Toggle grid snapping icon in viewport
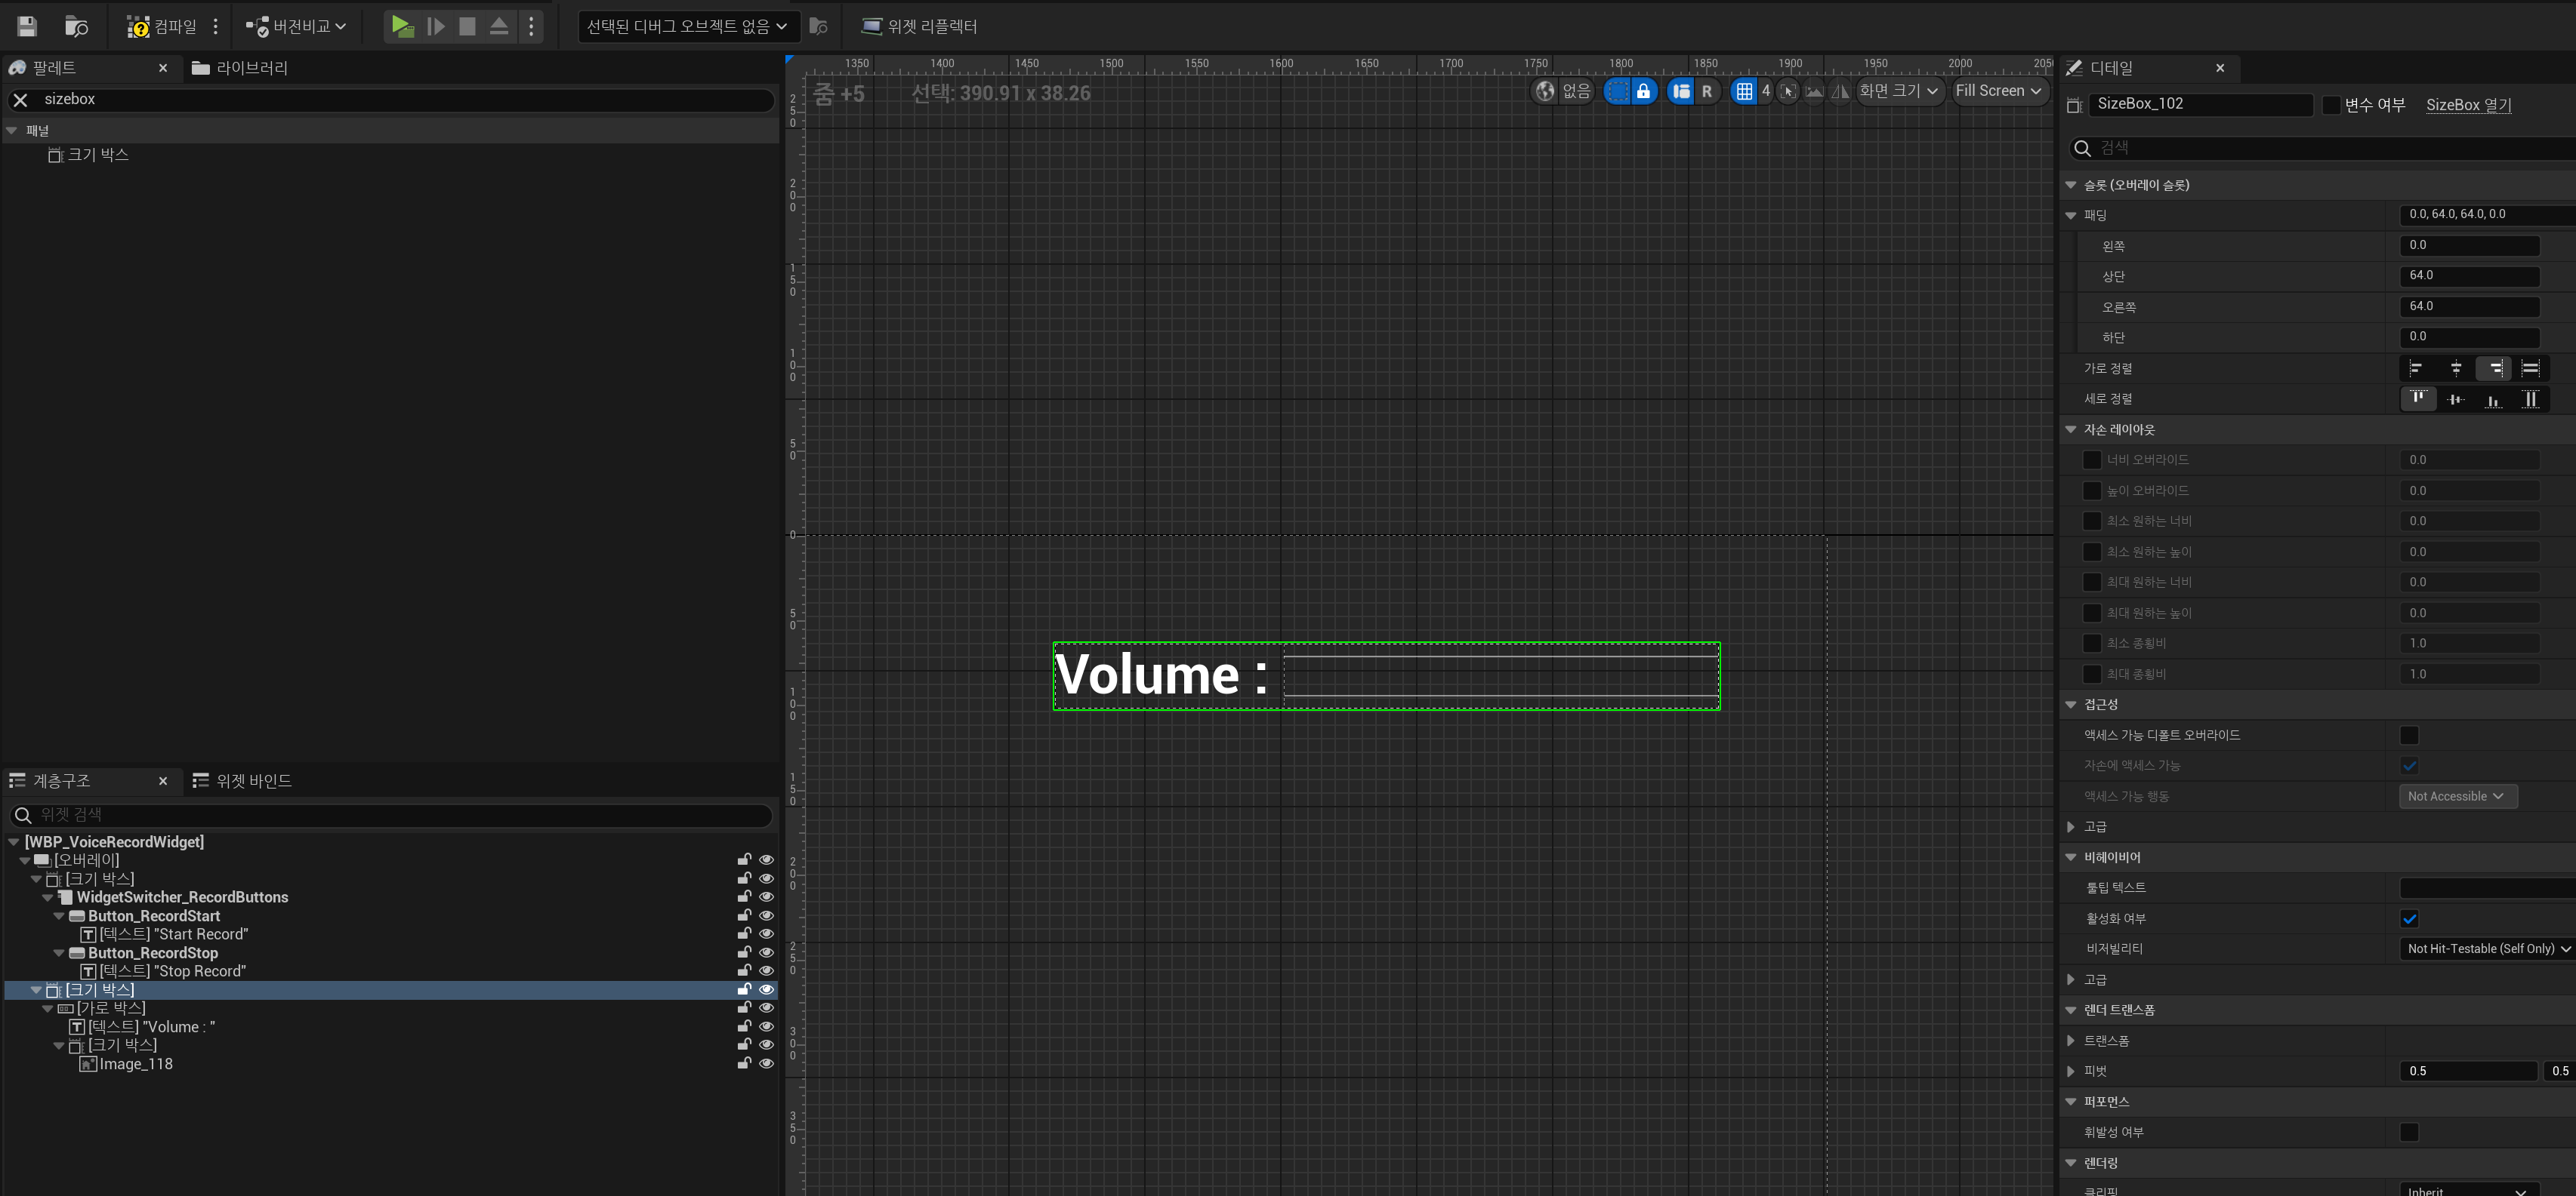The image size is (2576, 1196). (1744, 91)
